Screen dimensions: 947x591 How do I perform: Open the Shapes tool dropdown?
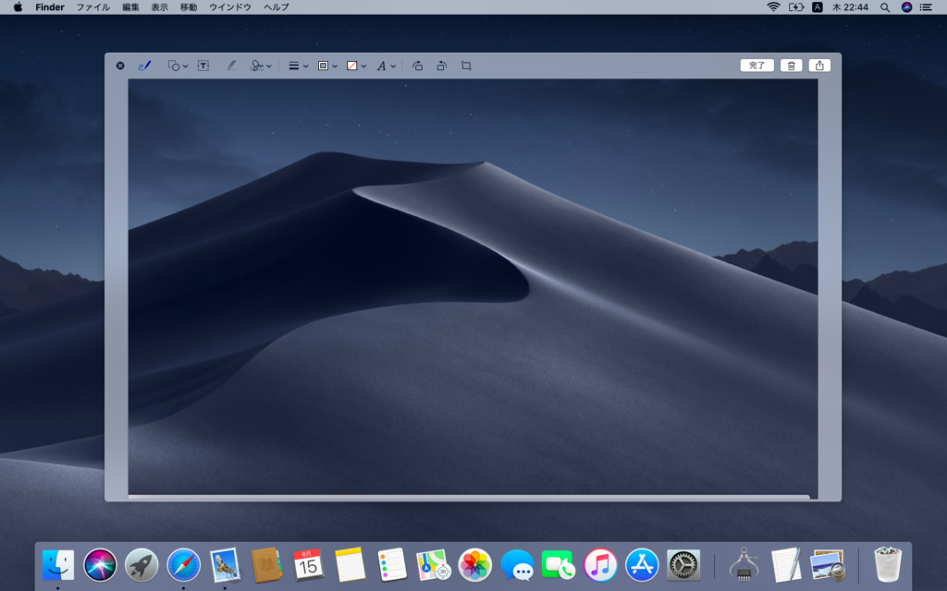(178, 66)
